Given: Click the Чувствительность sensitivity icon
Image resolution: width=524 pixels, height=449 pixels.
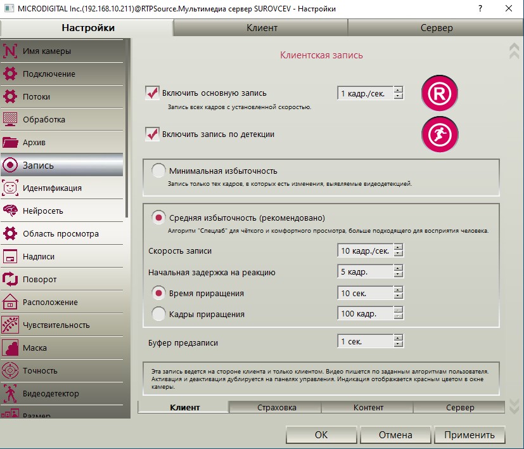Looking at the screenshot, I should (x=10, y=325).
